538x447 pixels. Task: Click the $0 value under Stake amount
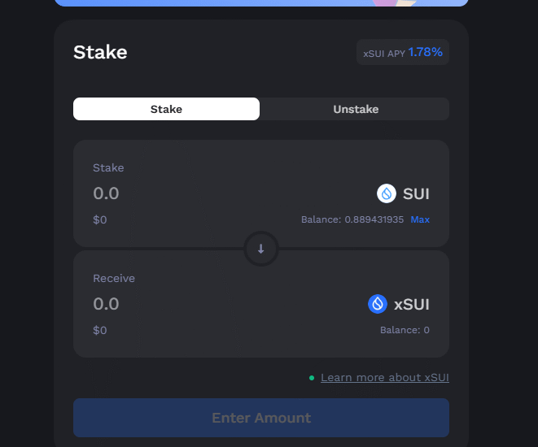click(100, 219)
